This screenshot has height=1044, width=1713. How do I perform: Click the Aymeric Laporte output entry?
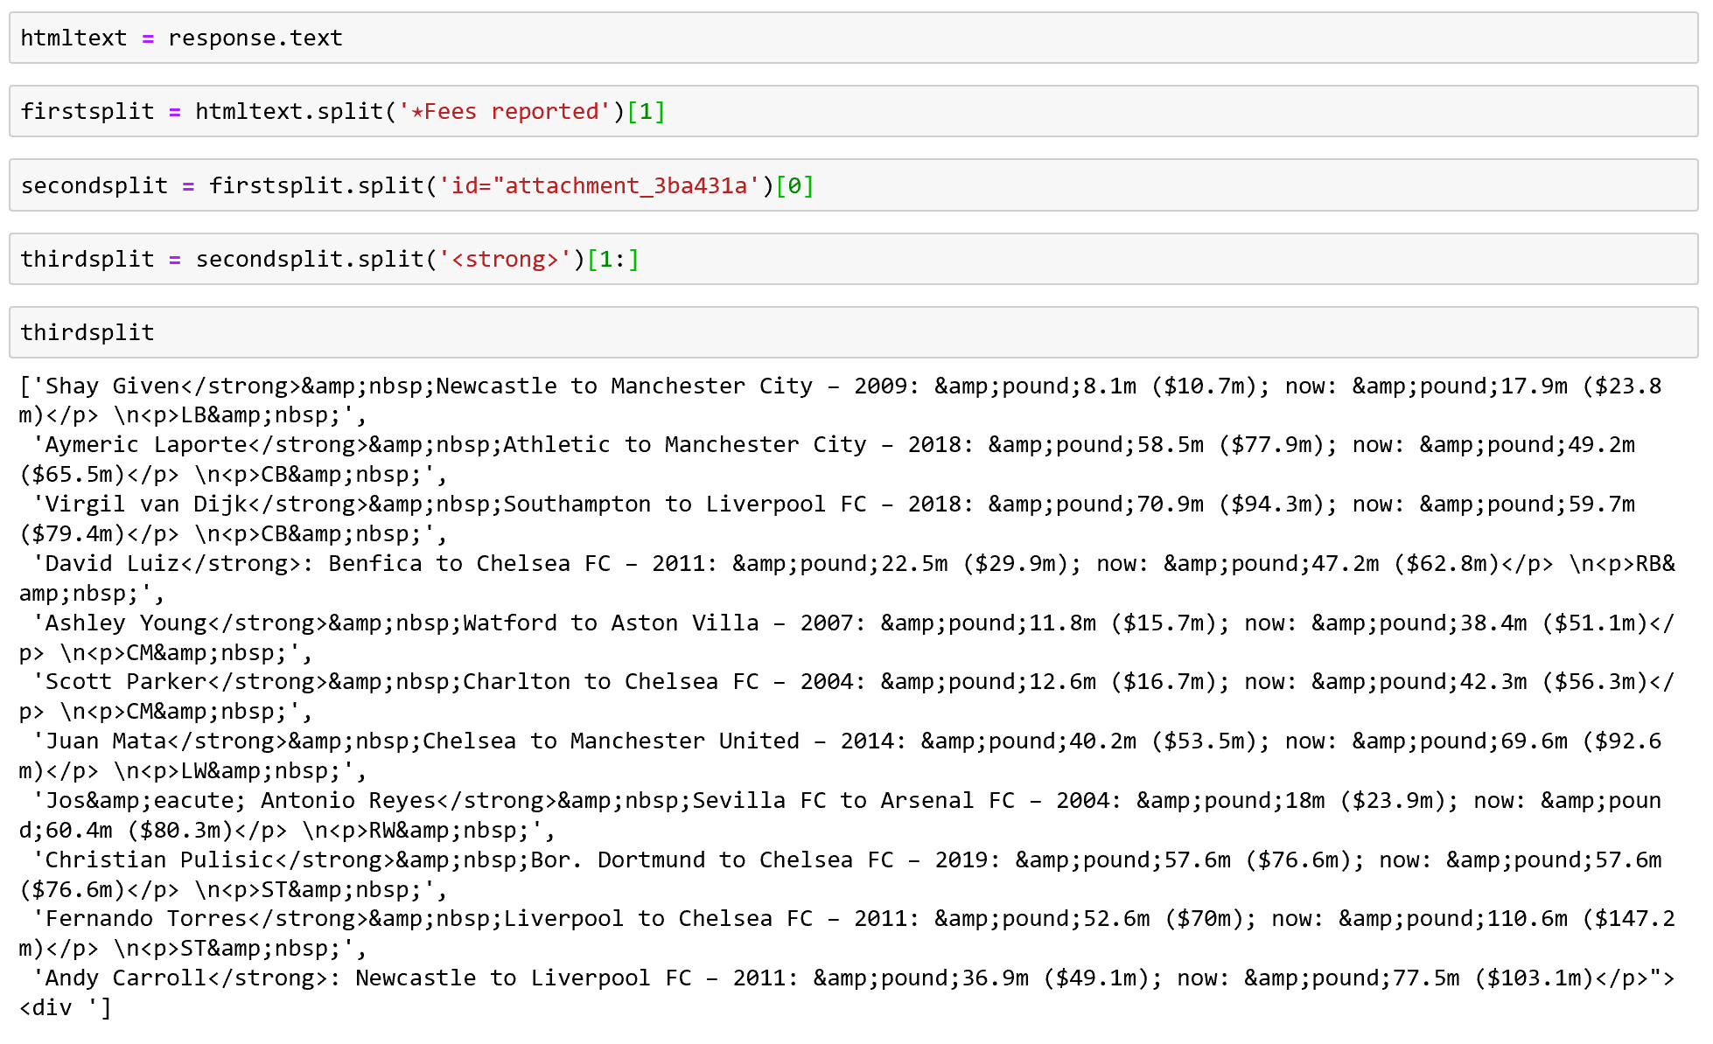click(145, 445)
